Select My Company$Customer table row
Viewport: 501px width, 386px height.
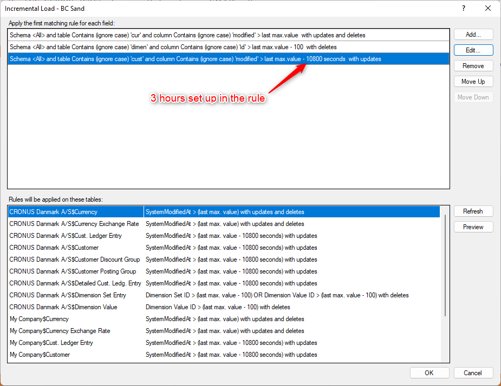coord(224,355)
